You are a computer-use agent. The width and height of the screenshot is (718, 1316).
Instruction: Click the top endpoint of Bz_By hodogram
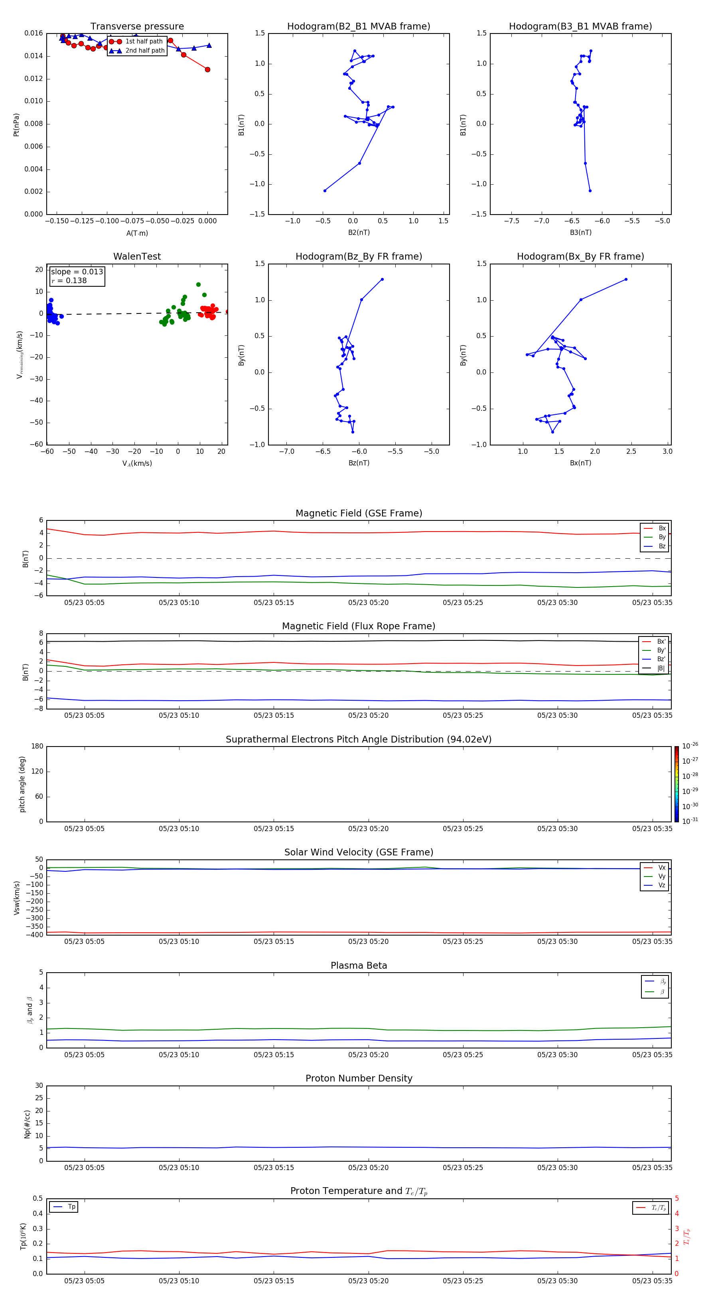click(x=382, y=280)
